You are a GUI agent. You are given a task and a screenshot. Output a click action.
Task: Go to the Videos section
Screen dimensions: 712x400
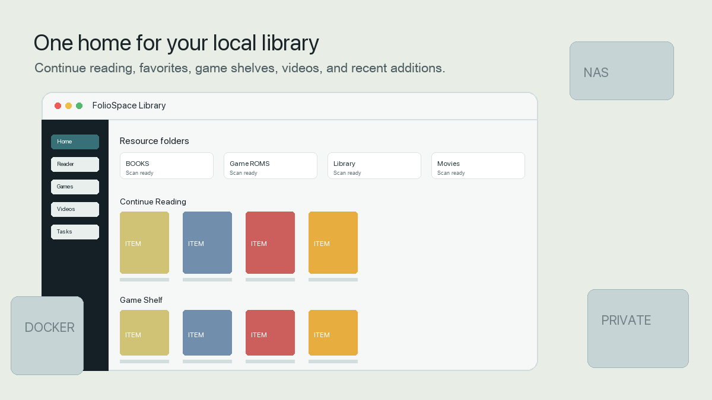point(75,209)
